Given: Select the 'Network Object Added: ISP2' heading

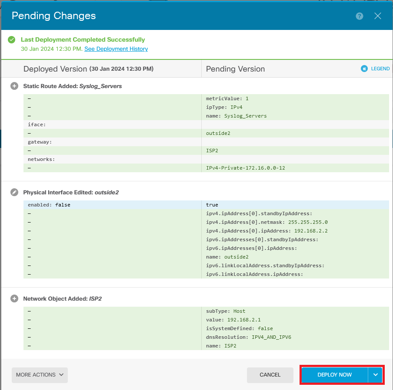Looking at the screenshot, I should click(x=63, y=299).
